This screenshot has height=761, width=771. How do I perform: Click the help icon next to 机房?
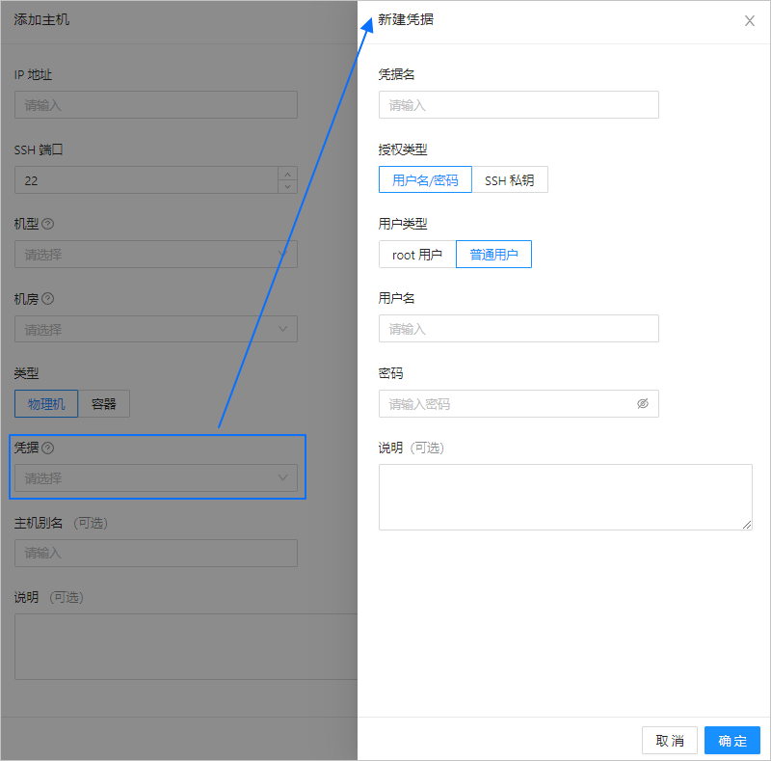tap(47, 299)
